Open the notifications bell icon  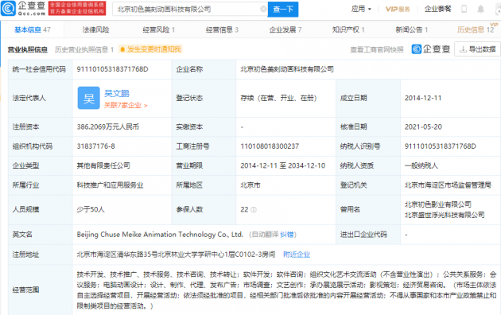point(480,9)
